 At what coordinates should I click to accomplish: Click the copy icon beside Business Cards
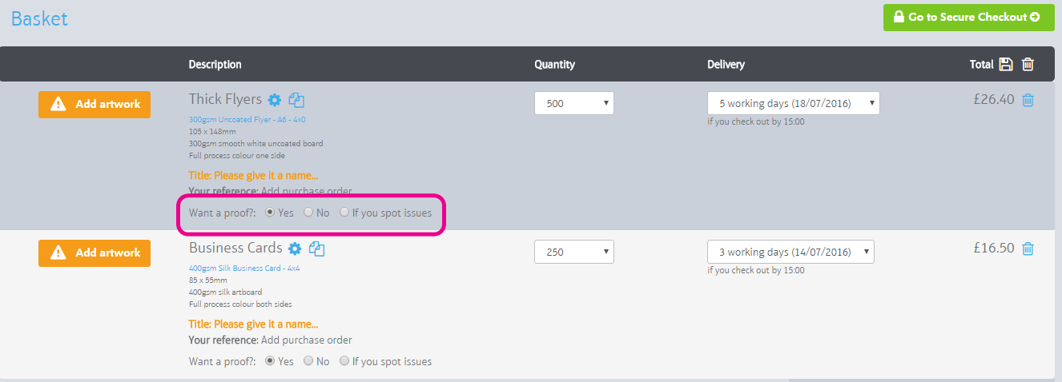click(317, 249)
